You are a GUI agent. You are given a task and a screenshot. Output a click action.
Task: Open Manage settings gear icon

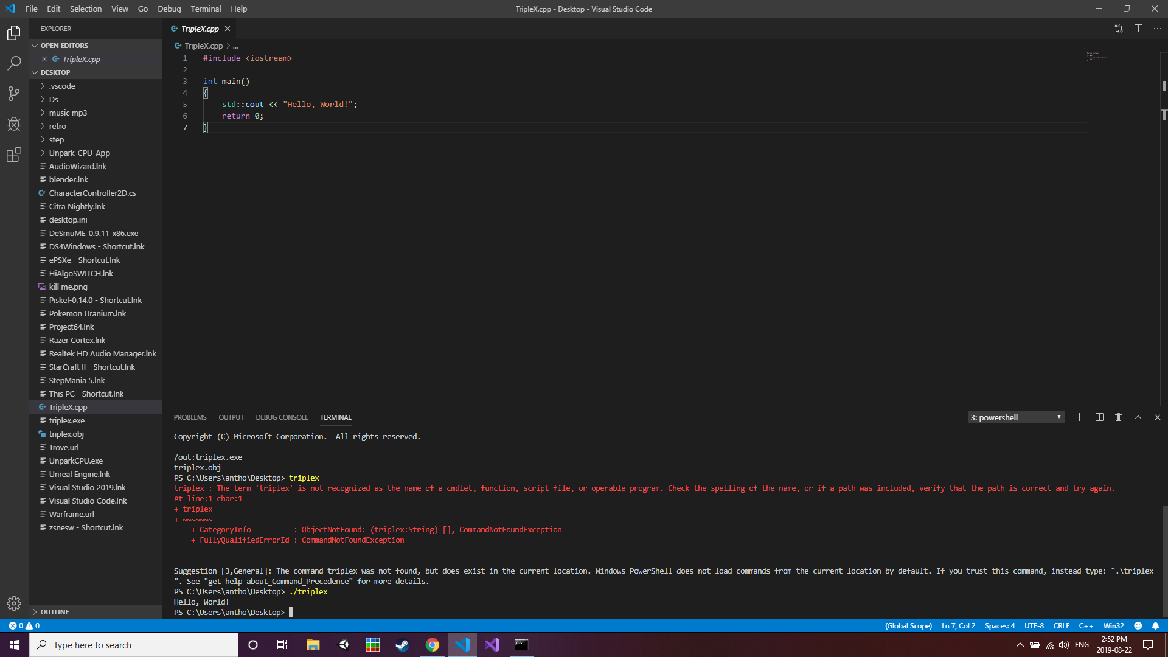coord(13,603)
